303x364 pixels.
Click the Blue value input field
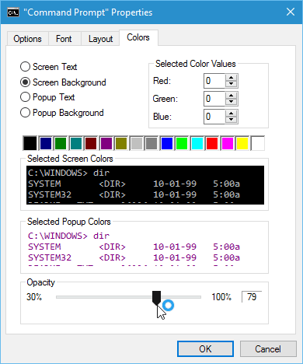pos(214,117)
